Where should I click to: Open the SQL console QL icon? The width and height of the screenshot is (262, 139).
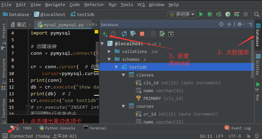coord(171,34)
